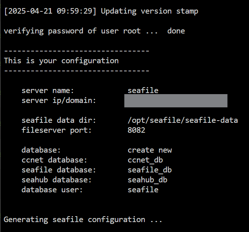Click the word 'done' after verification
The height and width of the screenshot is (232, 249).
coord(176,31)
